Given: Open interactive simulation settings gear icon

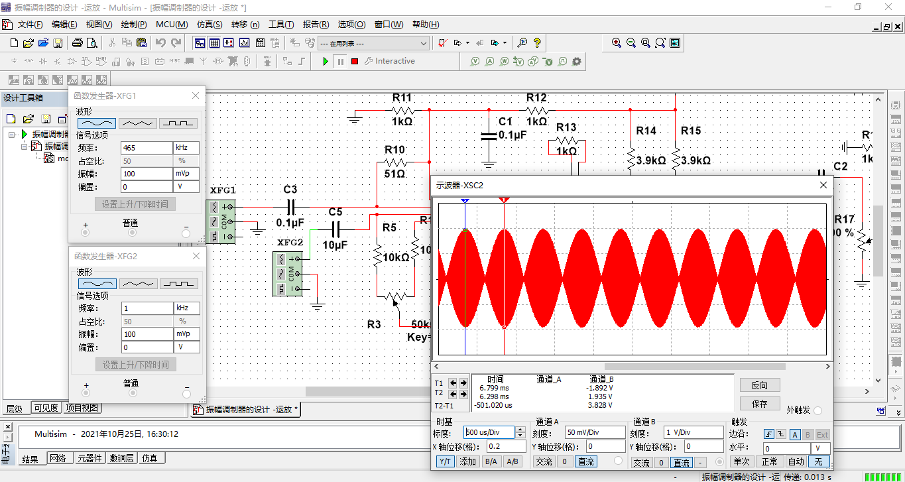Looking at the screenshot, I should coord(576,61).
